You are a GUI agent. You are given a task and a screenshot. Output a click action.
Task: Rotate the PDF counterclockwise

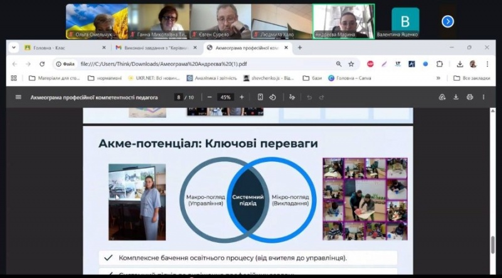tap(273, 97)
